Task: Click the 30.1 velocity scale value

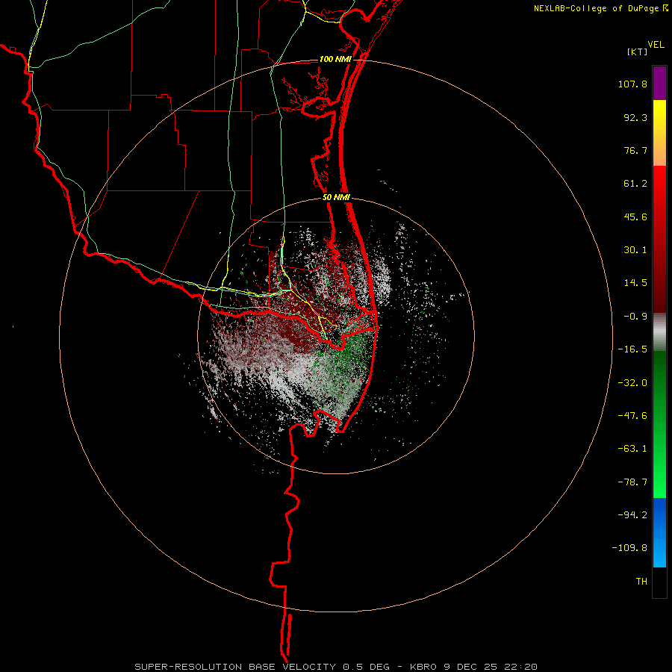Action: [635, 250]
